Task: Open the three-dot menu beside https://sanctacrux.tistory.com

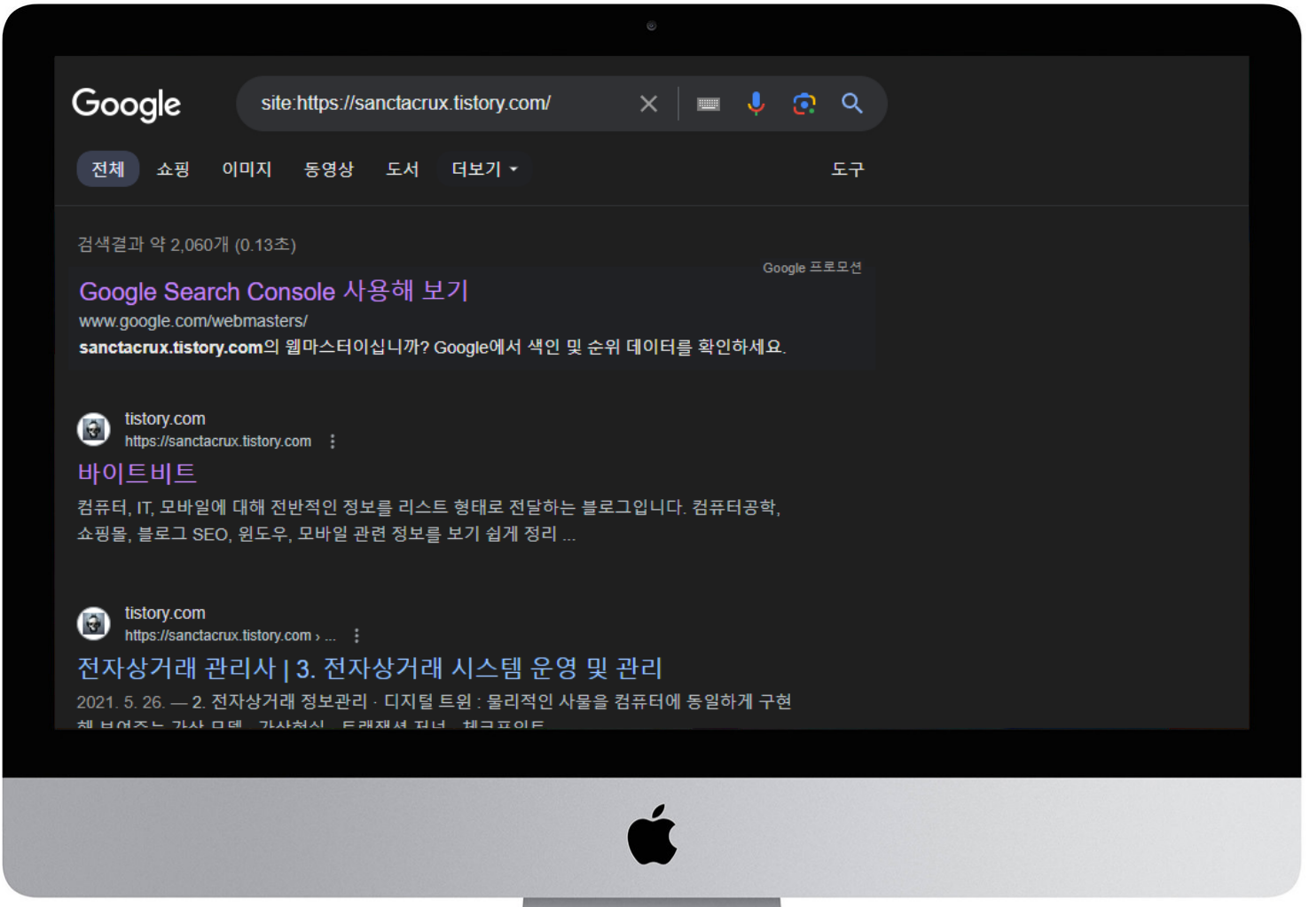Action: point(333,442)
